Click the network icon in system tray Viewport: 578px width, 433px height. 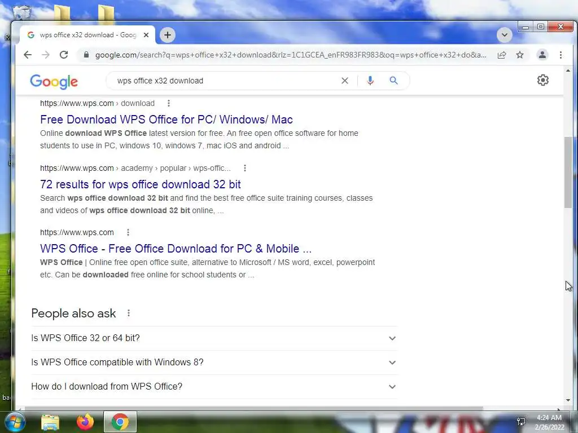click(521, 422)
